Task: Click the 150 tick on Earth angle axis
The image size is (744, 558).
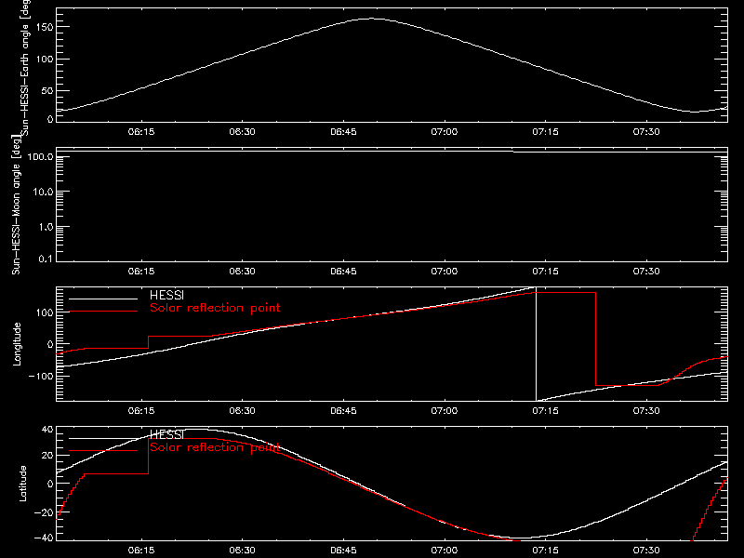Action: pos(44,27)
